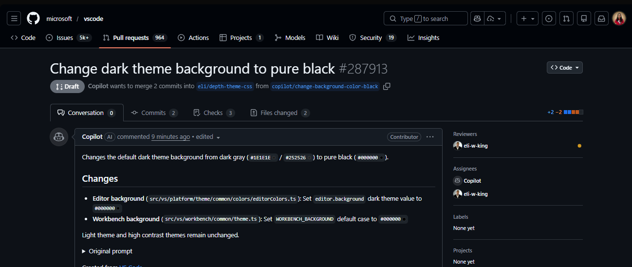Open the microsoft organization link
Image resolution: width=632 pixels, height=267 pixels.
[x=59, y=19]
